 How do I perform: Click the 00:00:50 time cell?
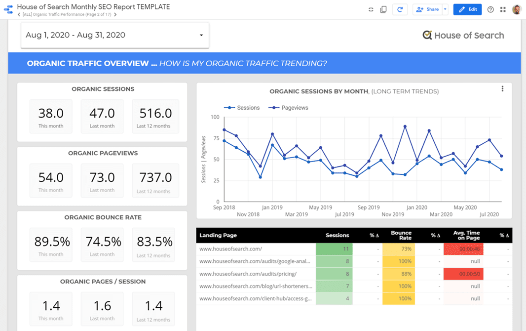[464, 274]
